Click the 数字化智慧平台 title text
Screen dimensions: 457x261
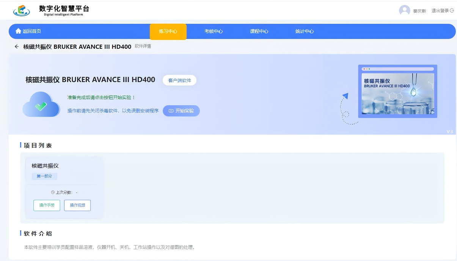click(64, 9)
